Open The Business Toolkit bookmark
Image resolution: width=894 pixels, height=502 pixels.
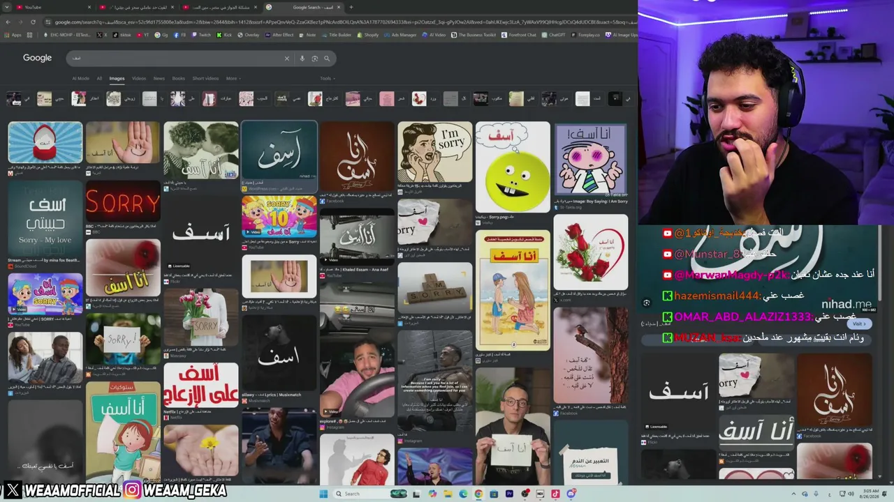[474, 35]
